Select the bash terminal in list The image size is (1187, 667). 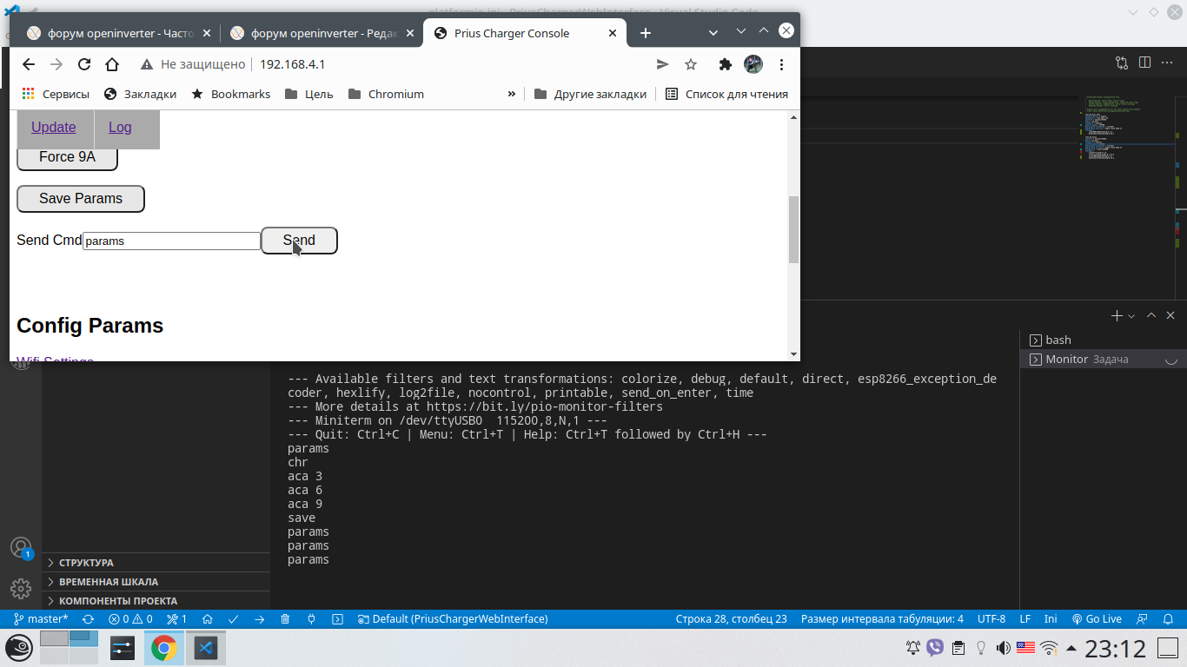[1058, 340]
